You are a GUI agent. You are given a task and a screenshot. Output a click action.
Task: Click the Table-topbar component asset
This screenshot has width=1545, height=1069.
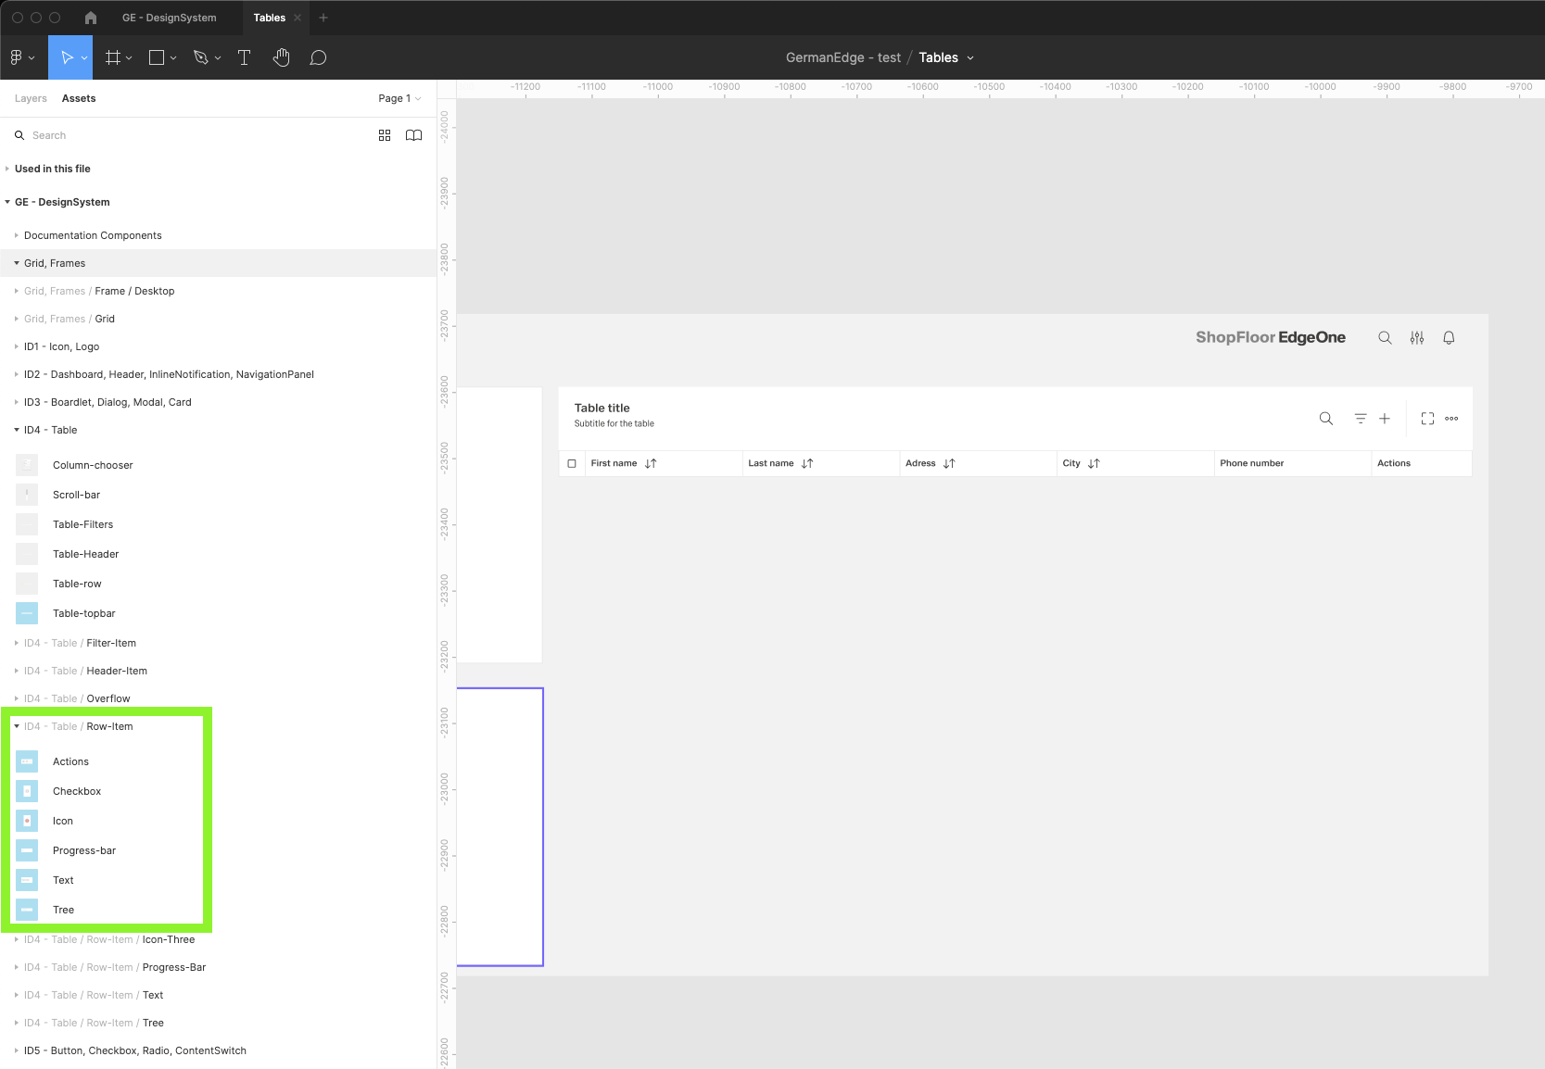[83, 613]
